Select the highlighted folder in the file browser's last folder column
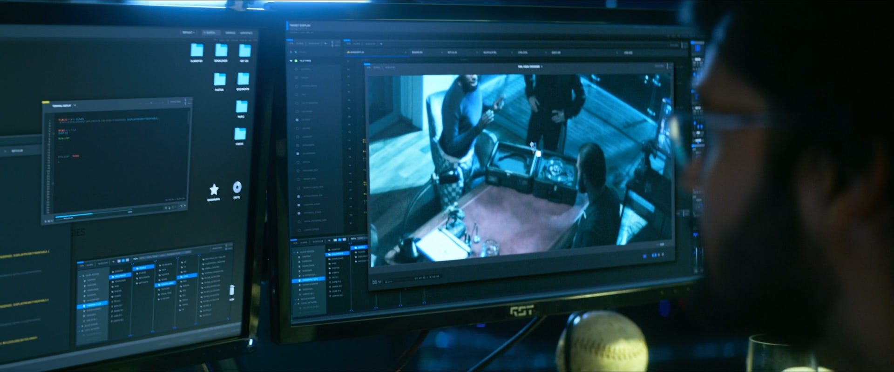The image size is (894, 372). (x=188, y=276)
